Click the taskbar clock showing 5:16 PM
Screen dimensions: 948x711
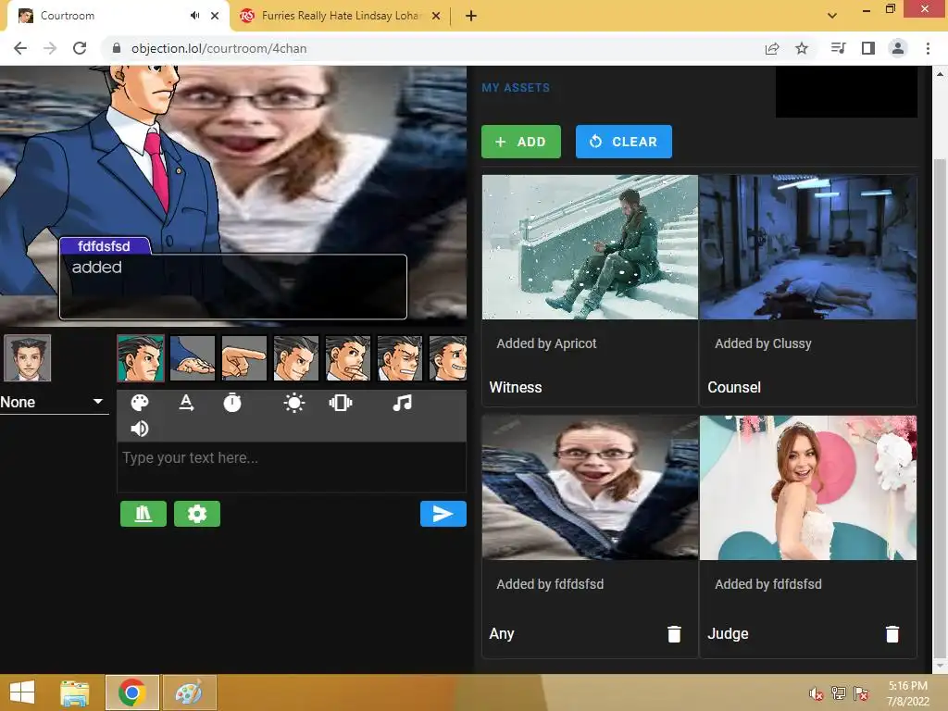pyautogui.click(x=907, y=693)
